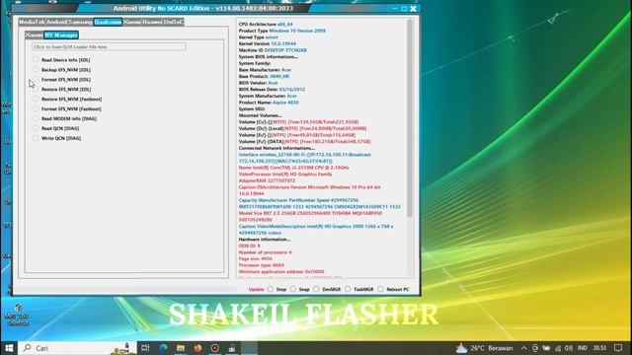Click the Volume [C:/] NTFS line
The height and width of the screenshot is (355, 632).
click(x=298, y=122)
